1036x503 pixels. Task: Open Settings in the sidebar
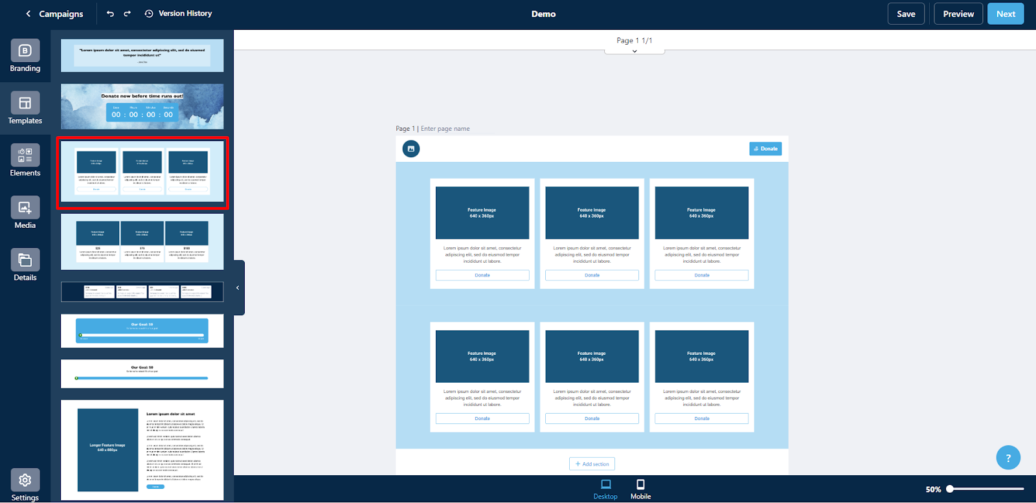(x=25, y=486)
